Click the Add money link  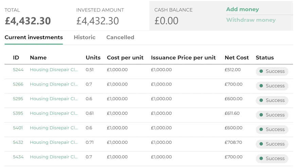pos(242,10)
